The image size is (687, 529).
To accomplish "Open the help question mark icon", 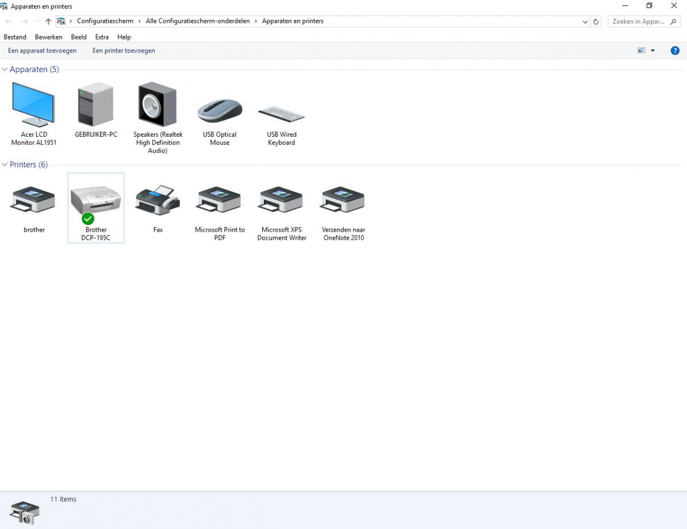I will (675, 50).
